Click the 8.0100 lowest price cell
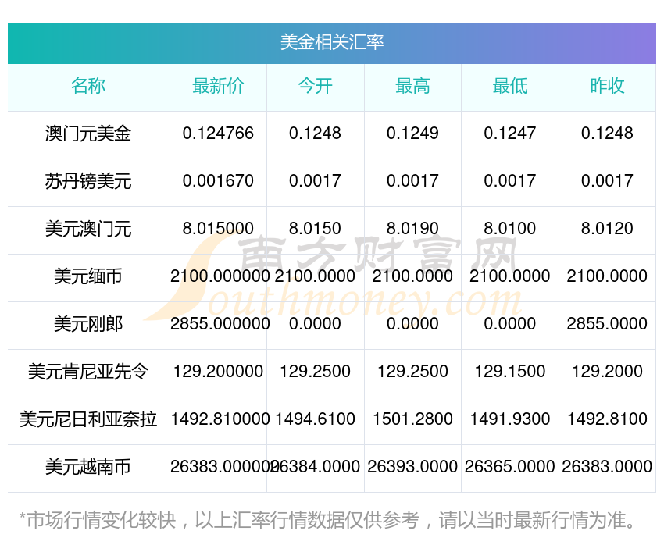664x545 pixels. pos(510,229)
